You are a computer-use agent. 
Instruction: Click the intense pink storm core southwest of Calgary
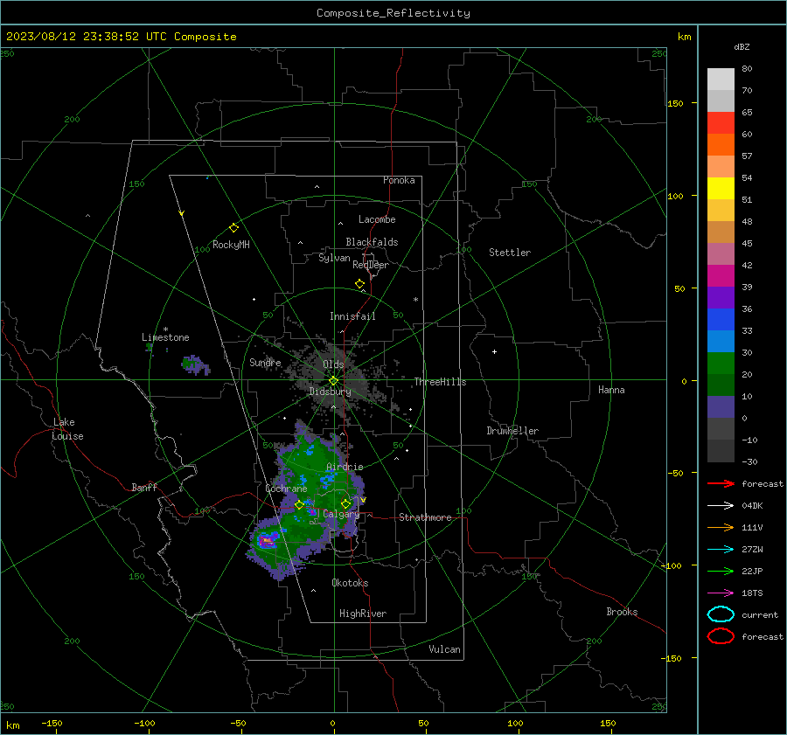tap(267, 540)
